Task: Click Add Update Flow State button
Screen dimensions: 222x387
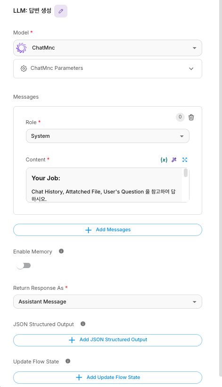Action: coord(107,378)
